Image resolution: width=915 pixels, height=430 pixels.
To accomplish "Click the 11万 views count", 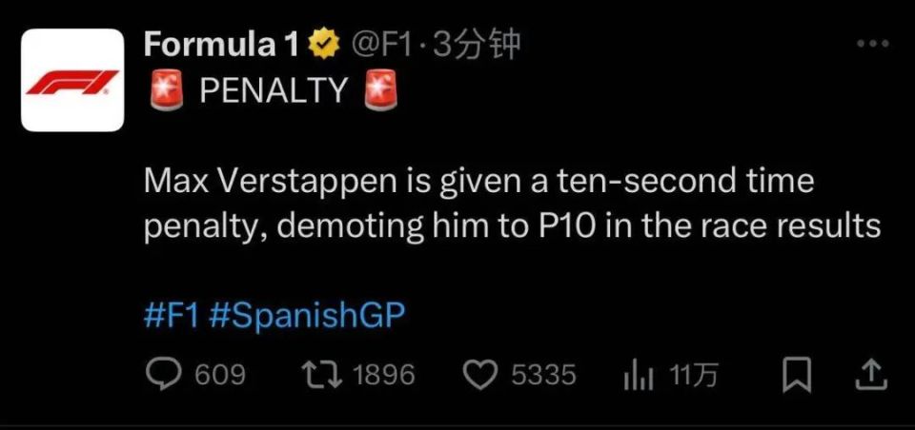I will click(x=693, y=376).
